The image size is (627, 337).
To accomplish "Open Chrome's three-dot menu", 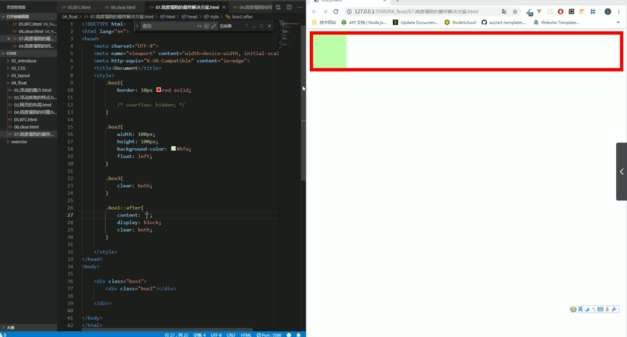I will coord(619,12).
